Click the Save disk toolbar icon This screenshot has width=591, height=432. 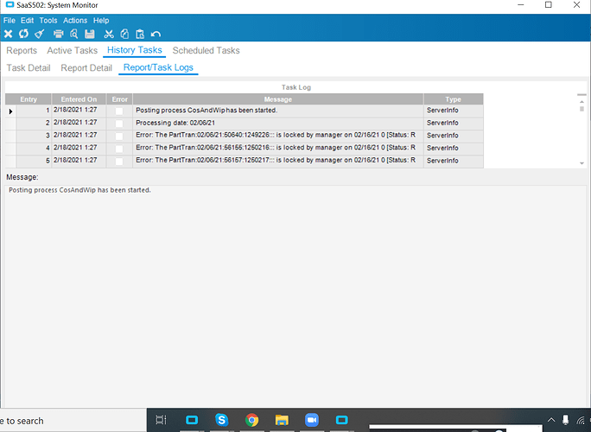pos(90,35)
